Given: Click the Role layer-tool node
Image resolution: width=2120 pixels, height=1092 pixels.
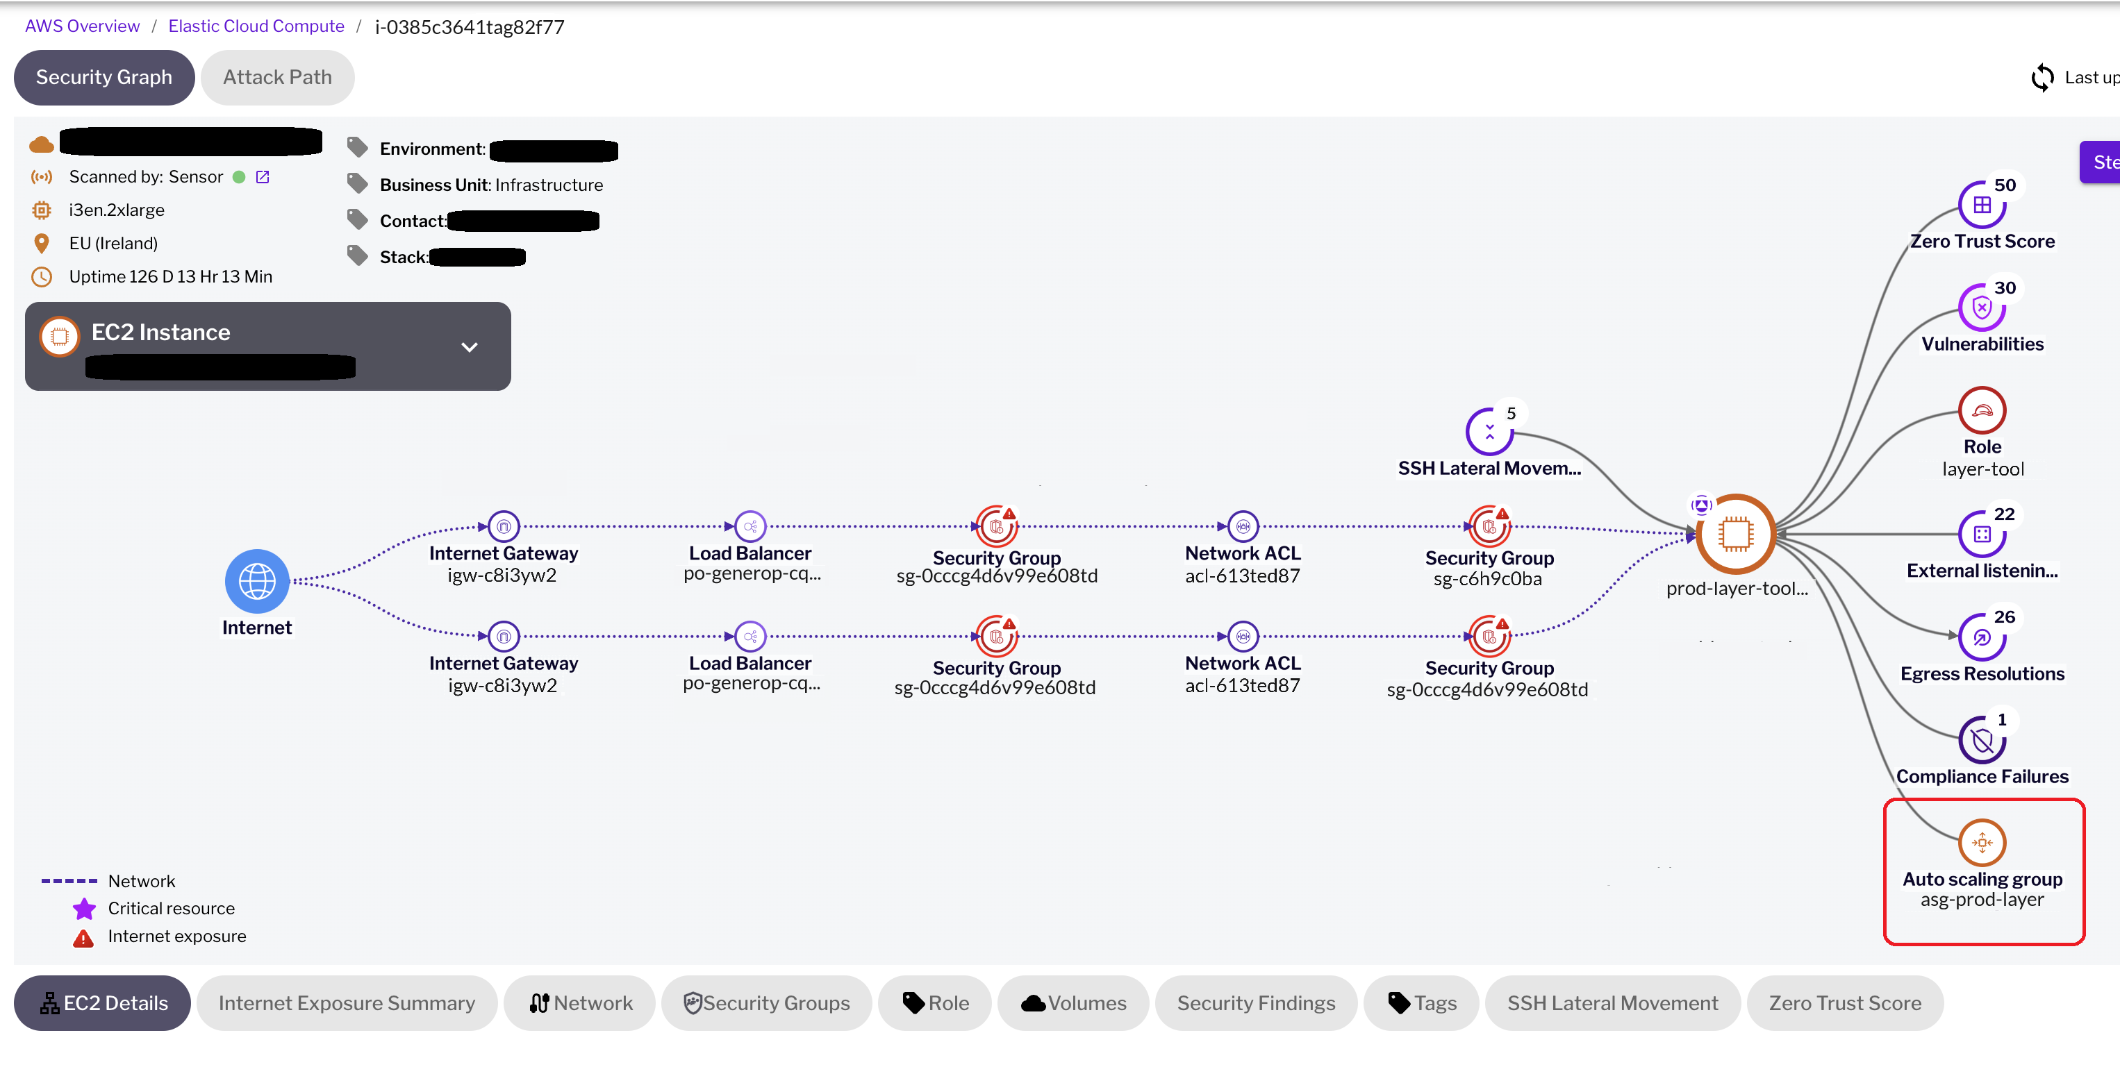Looking at the screenshot, I should click(x=1982, y=410).
